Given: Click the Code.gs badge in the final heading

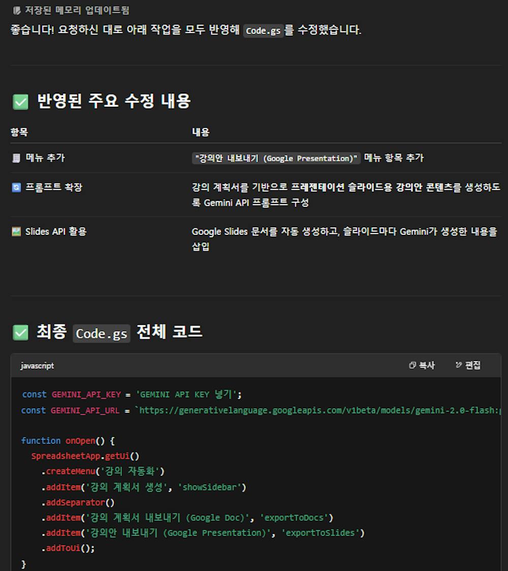Looking at the screenshot, I should [x=101, y=333].
